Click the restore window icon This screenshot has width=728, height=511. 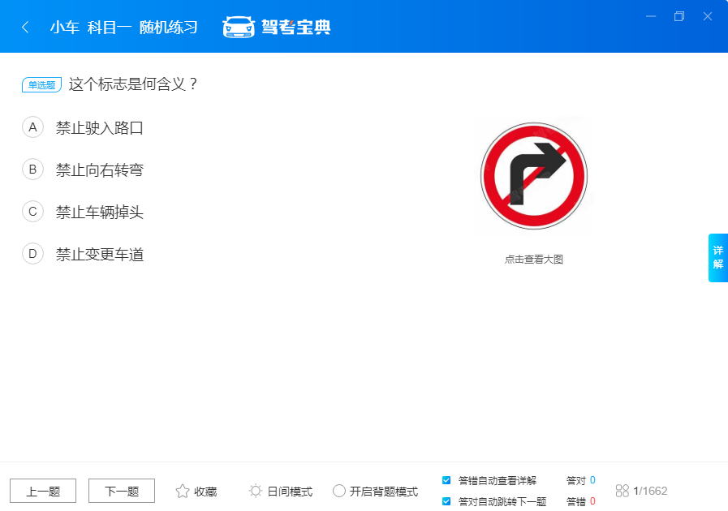click(x=680, y=15)
